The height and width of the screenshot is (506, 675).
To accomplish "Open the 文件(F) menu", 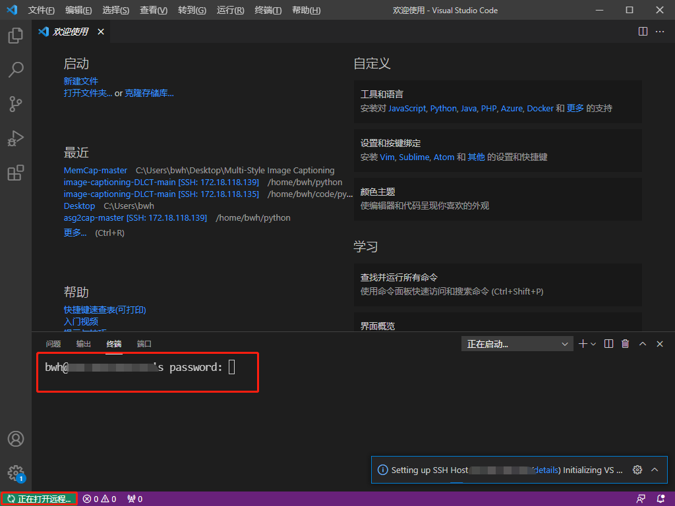I will 42,11.
